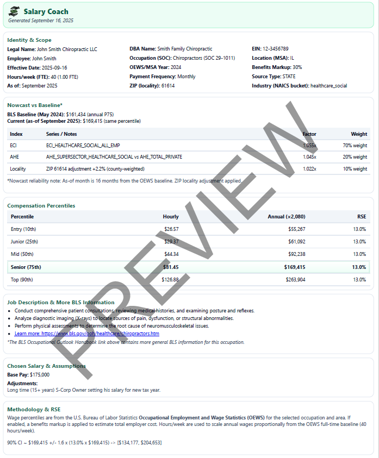379x458 pixels.
Task: Select the Nowcast reliability note footnote
Action: (125, 181)
